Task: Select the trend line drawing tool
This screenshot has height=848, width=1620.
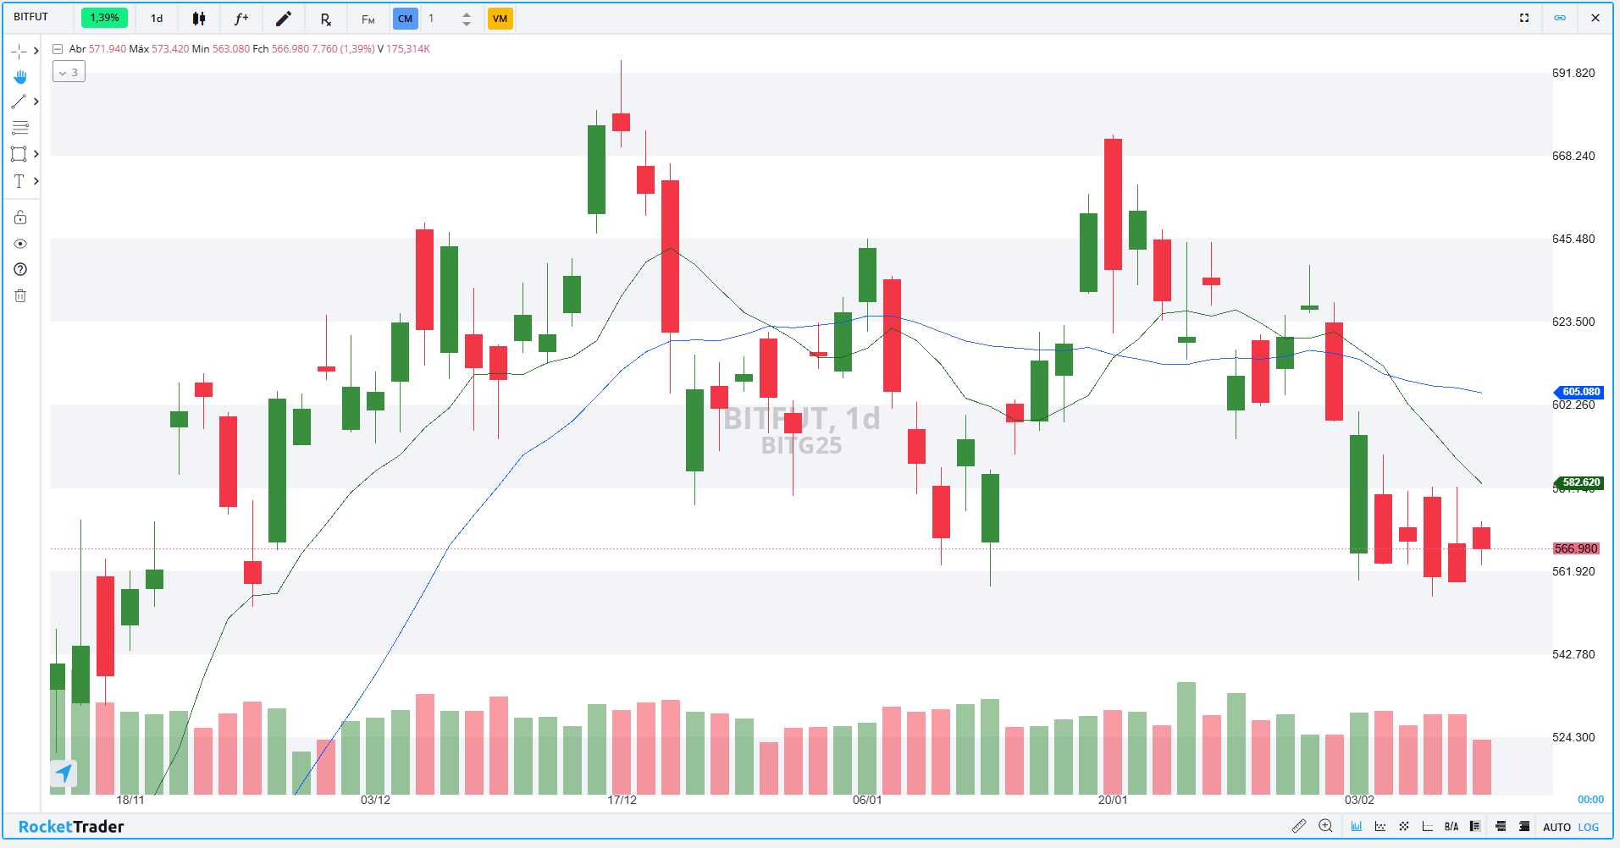Action: click(x=19, y=102)
